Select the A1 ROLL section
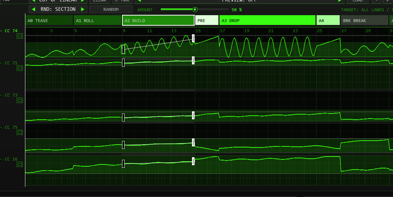Viewport: 393px width, 197px height. coord(97,21)
